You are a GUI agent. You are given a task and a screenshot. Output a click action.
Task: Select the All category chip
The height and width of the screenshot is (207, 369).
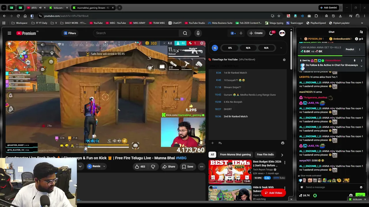(212, 154)
